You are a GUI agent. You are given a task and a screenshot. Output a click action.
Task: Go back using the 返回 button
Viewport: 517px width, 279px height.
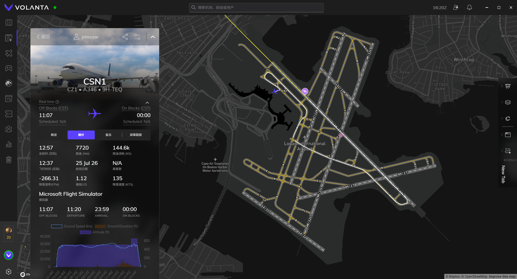click(x=43, y=37)
